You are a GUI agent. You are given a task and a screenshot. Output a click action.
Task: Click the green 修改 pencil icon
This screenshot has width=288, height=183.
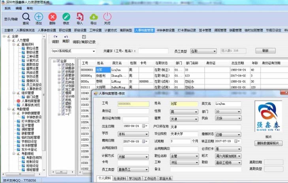[x=66, y=17]
